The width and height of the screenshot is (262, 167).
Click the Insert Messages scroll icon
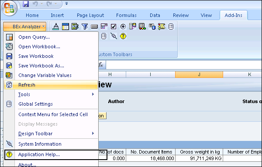click(162, 27)
